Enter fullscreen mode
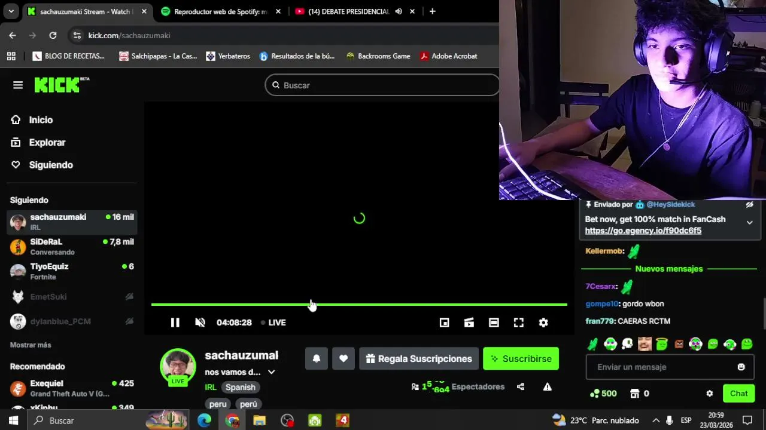766x430 pixels. (x=519, y=322)
